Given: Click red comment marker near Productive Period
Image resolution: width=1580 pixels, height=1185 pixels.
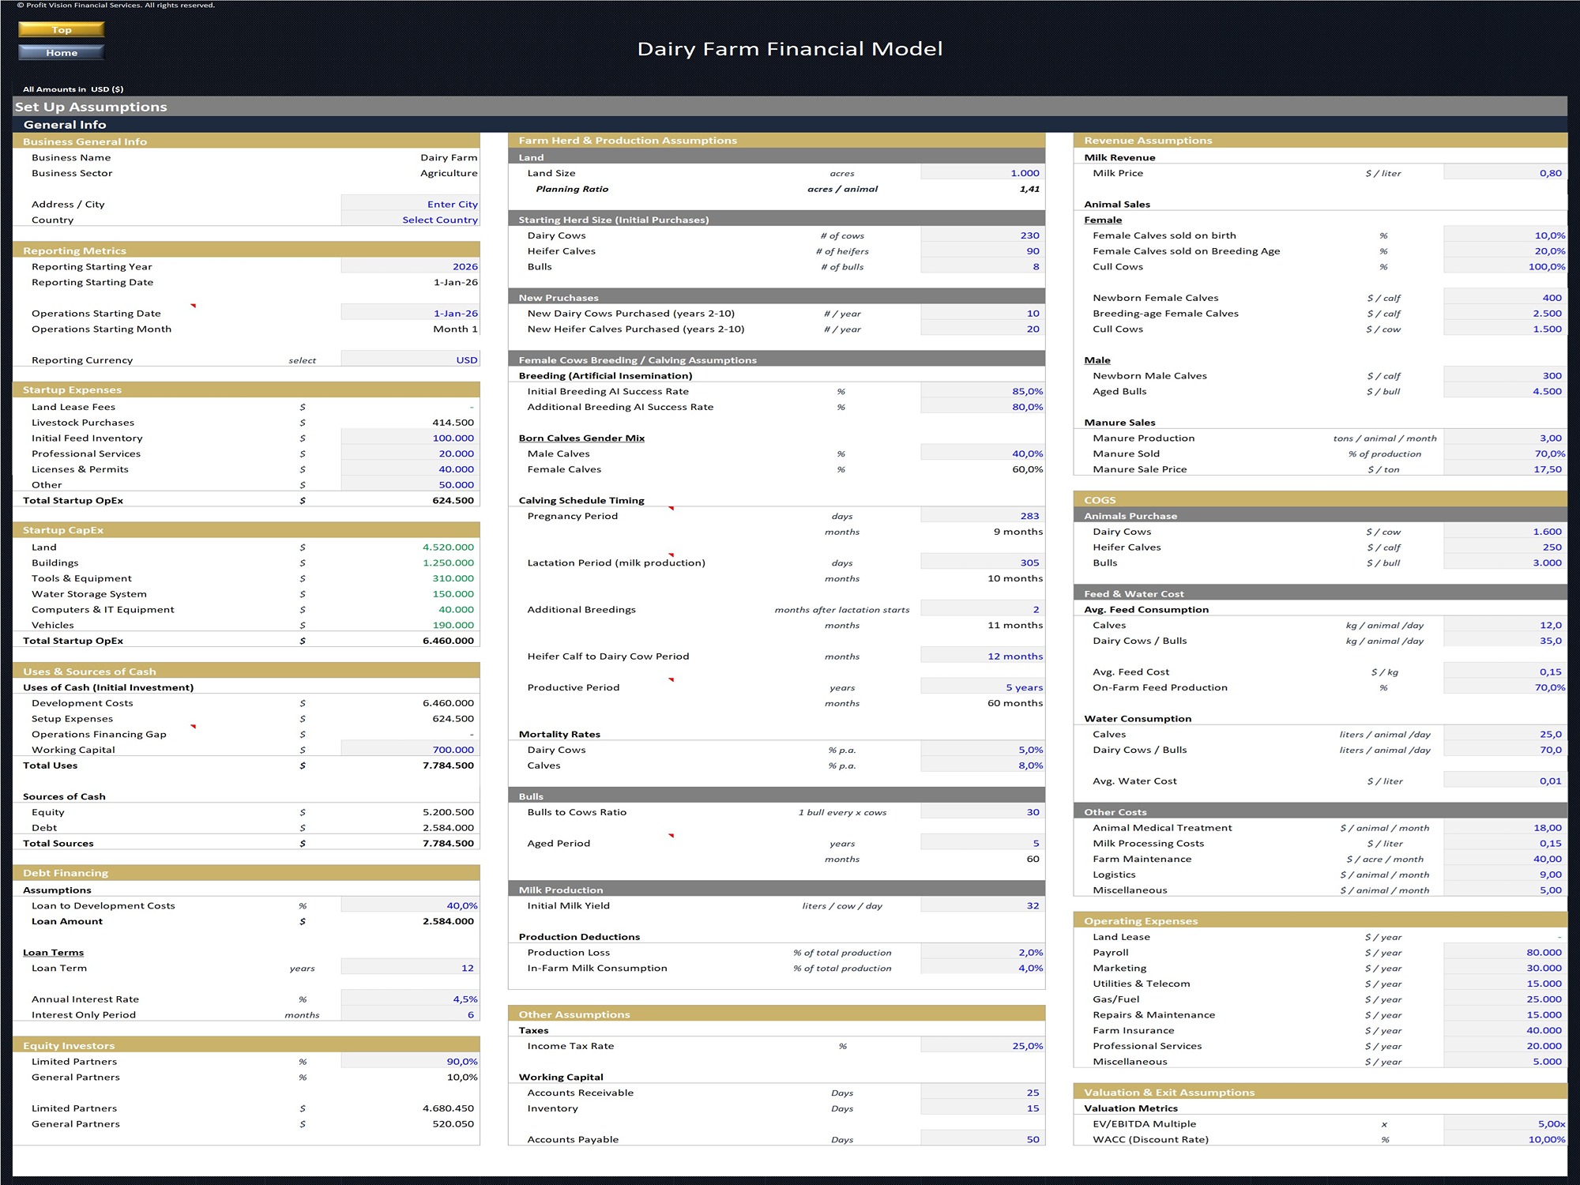Looking at the screenshot, I should (x=671, y=680).
